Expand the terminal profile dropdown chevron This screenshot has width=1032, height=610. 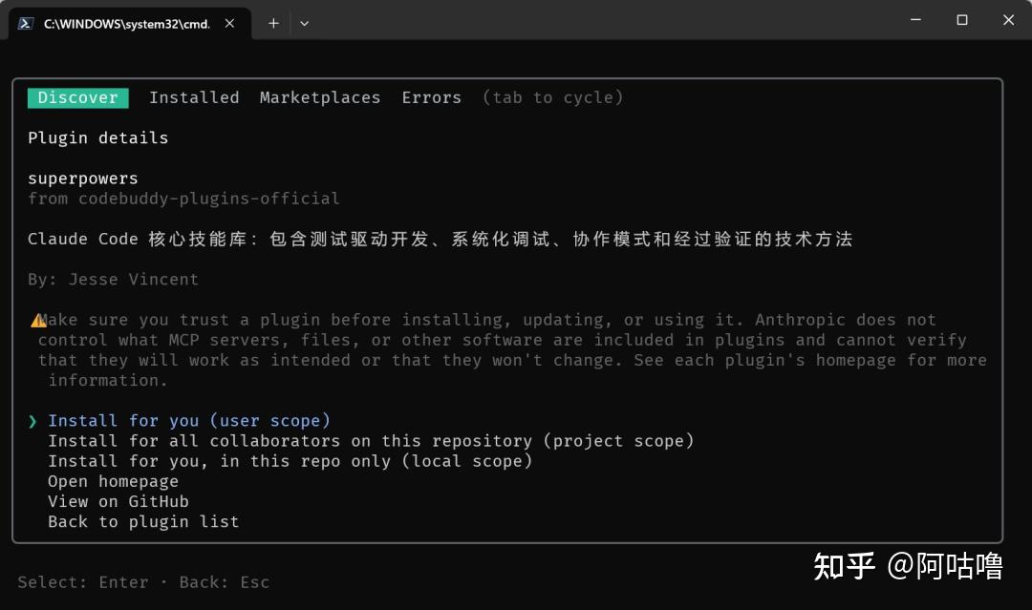[304, 23]
